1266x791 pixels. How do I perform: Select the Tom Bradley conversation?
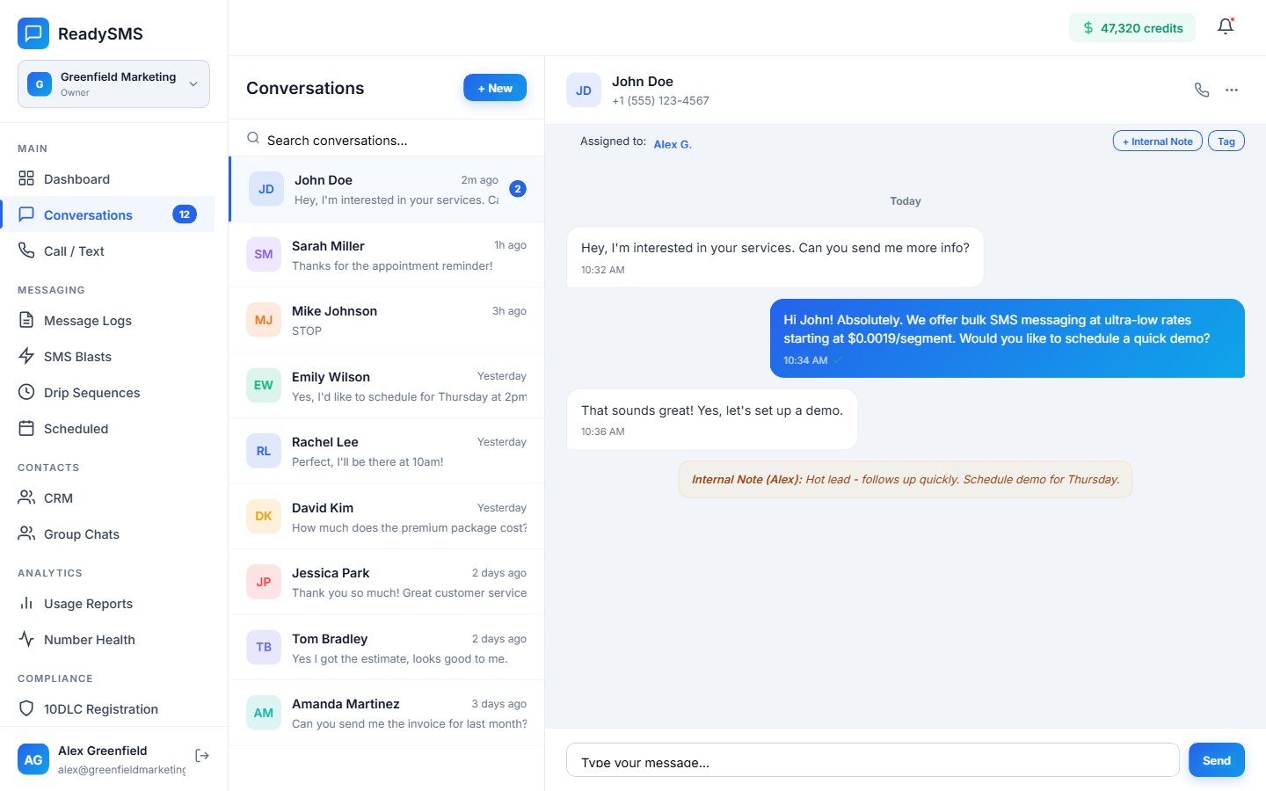[x=387, y=648]
